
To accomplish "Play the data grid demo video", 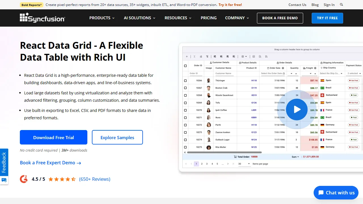I will 297,109.
